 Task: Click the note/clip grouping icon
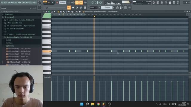coord(77,7)
